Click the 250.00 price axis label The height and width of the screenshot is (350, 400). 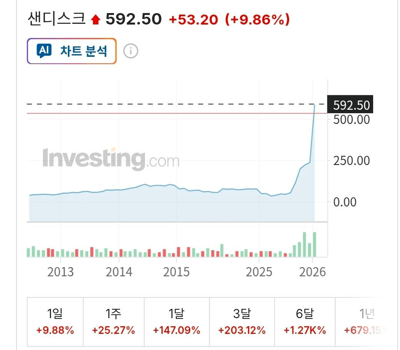tap(351, 160)
